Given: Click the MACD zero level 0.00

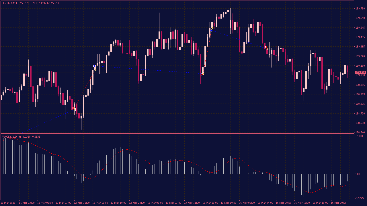Looking at the screenshot, I should [x=358, y=174].
